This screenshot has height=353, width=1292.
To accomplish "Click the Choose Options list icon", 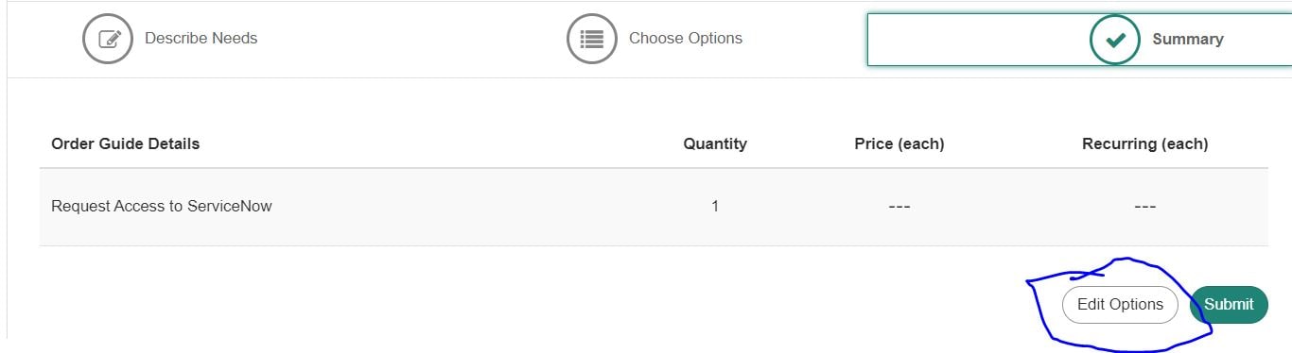I will coord(592,39).
